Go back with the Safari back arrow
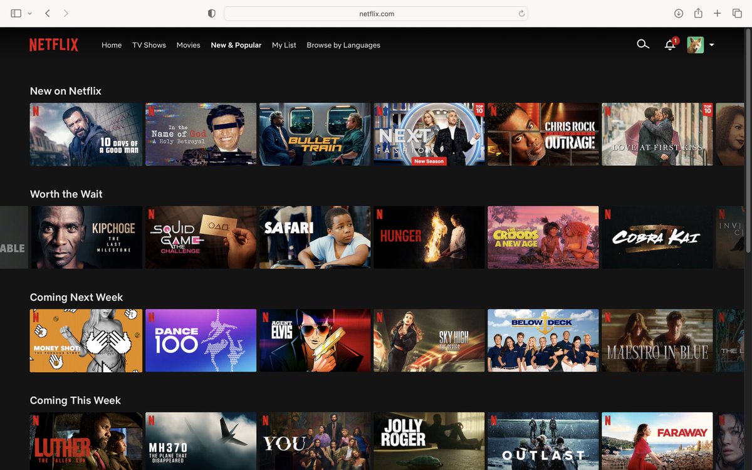Screen dimensions: 752x470 48,13
